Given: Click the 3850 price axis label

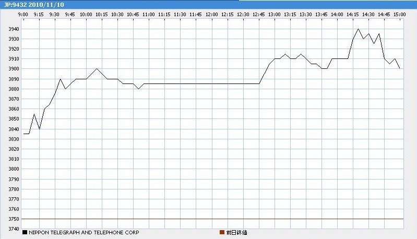Looking at the screenshot, I should point(14,119).
